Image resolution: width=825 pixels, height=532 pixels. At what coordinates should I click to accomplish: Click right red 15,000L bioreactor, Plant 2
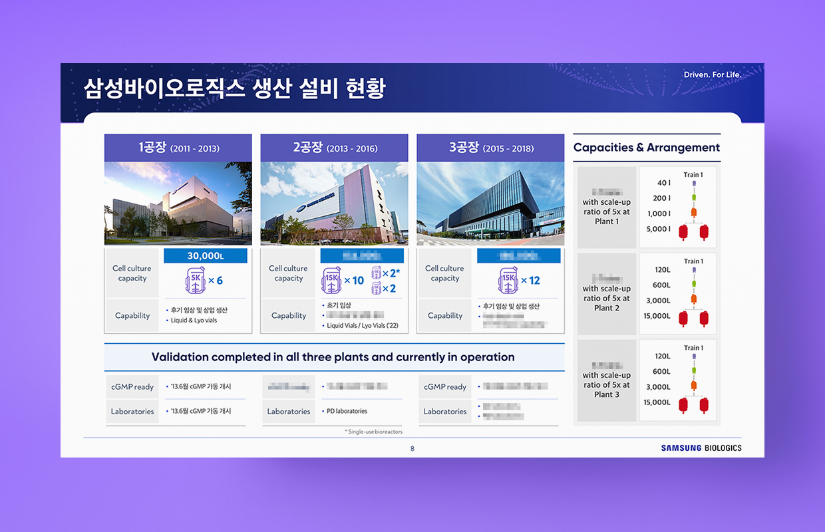point(704,319)
